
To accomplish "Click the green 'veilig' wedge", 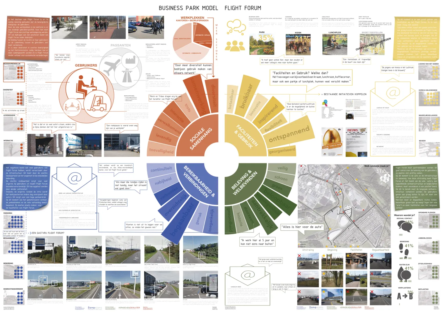I will tap(283, 168).
